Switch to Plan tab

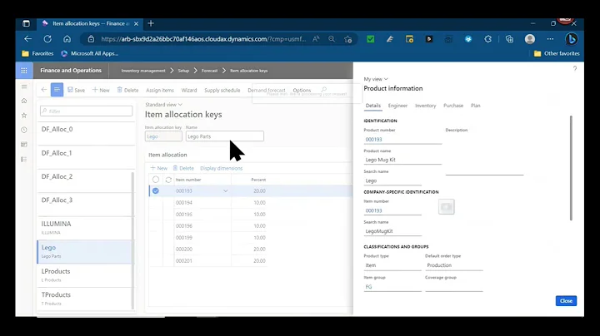click(x=475, y=106)
